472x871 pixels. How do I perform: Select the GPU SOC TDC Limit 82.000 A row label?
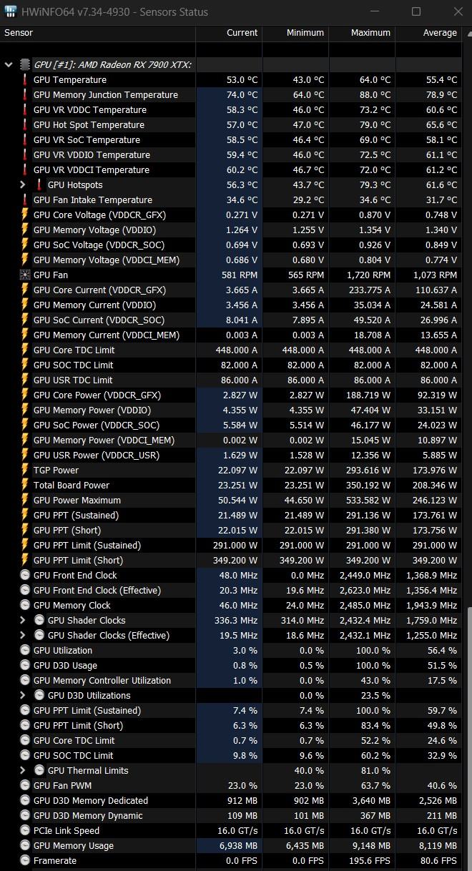[x=74, y=365]
